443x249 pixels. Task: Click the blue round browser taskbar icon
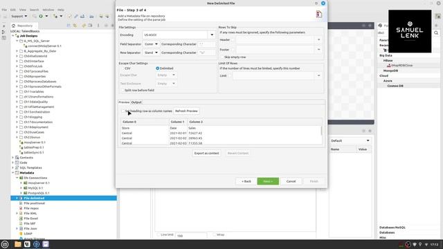tap(37, 244)
